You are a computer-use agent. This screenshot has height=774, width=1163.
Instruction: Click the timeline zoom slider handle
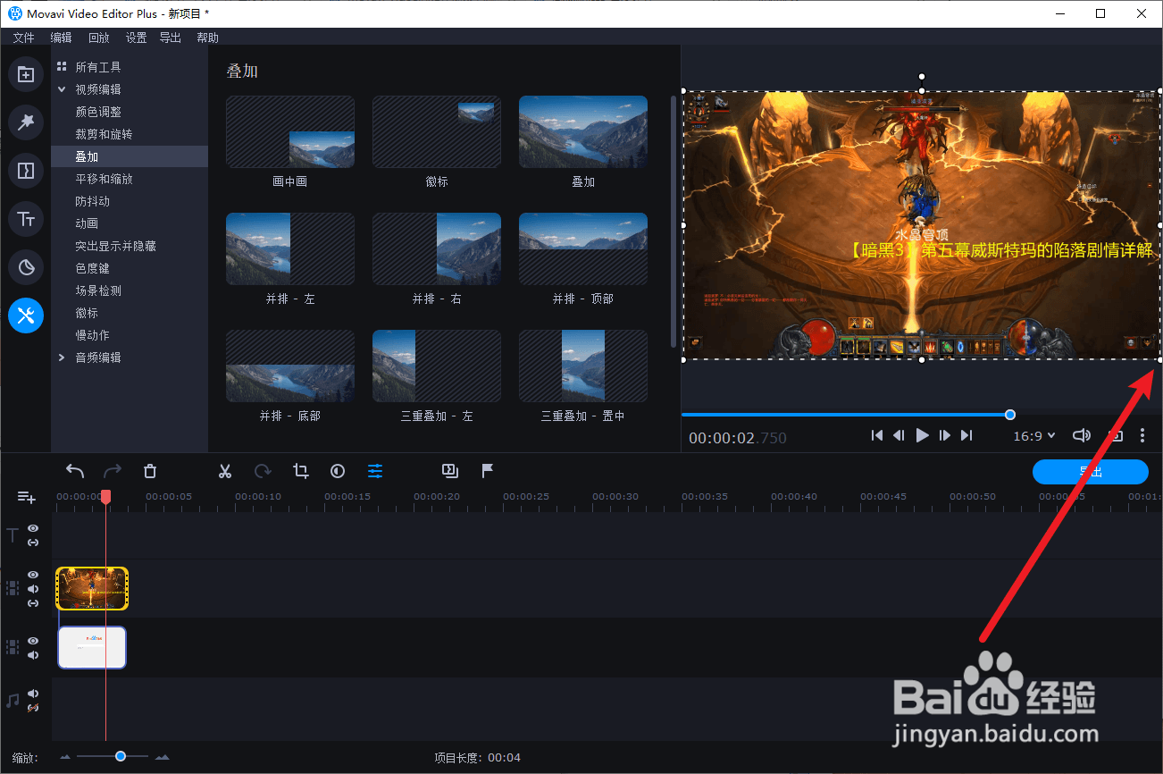point(120,757)
